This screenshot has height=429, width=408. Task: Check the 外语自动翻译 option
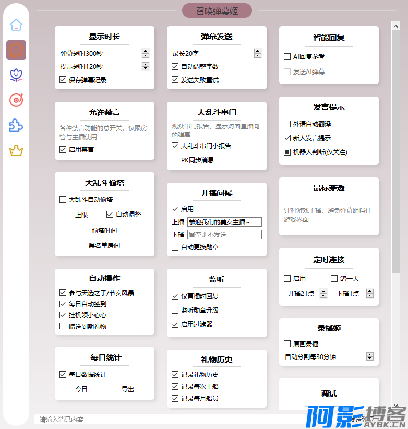coord(287,124)
